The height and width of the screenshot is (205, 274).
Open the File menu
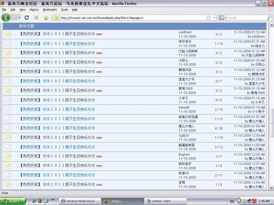pos(4,10)
